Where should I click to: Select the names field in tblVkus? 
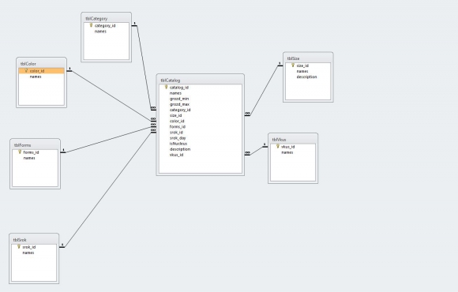pos(287,152)
